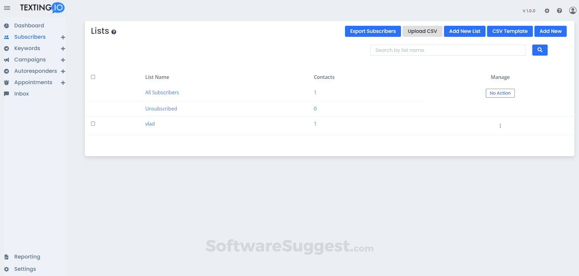Click the List Name column header

157,77
